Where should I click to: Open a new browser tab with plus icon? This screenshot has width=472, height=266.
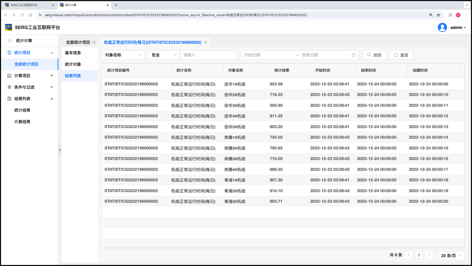coord(116,5)
